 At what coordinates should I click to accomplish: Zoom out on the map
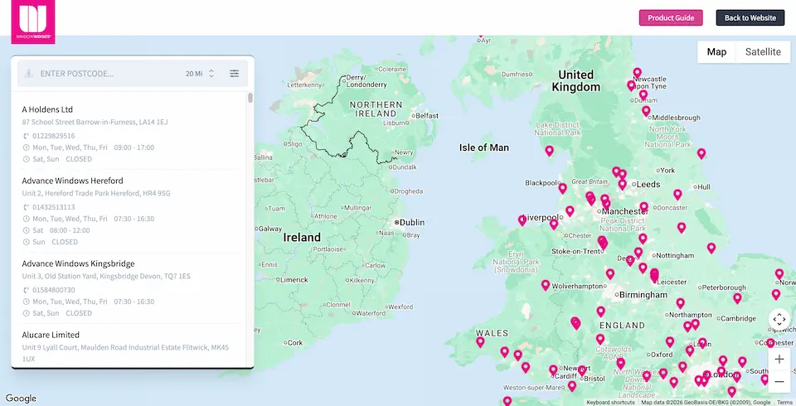[779, 382]
